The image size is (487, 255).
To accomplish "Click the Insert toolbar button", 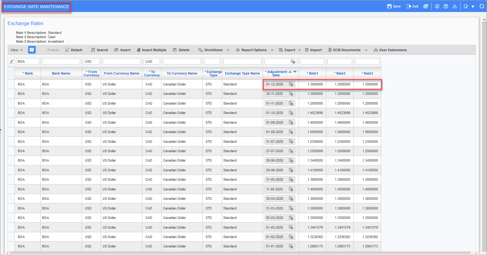I will (x=123, y=50).
